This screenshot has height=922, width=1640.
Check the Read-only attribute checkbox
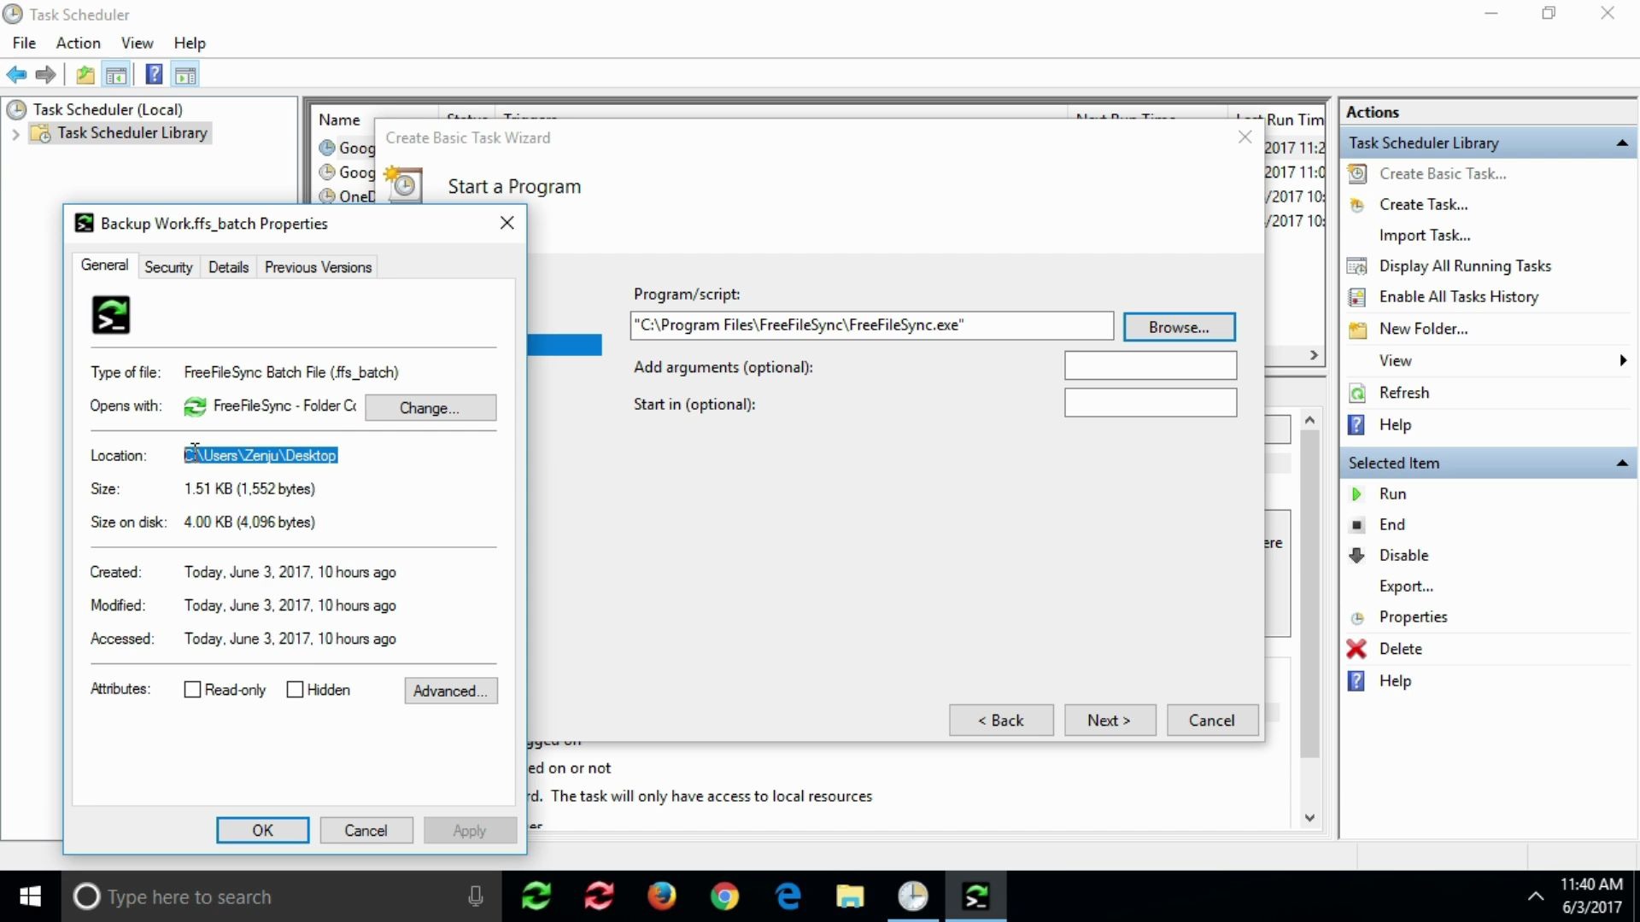(x=192, y=690)
